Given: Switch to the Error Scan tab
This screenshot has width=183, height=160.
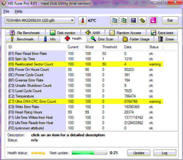Looking at the screenshot, I should pyautogui.click(x=102, y=39).
